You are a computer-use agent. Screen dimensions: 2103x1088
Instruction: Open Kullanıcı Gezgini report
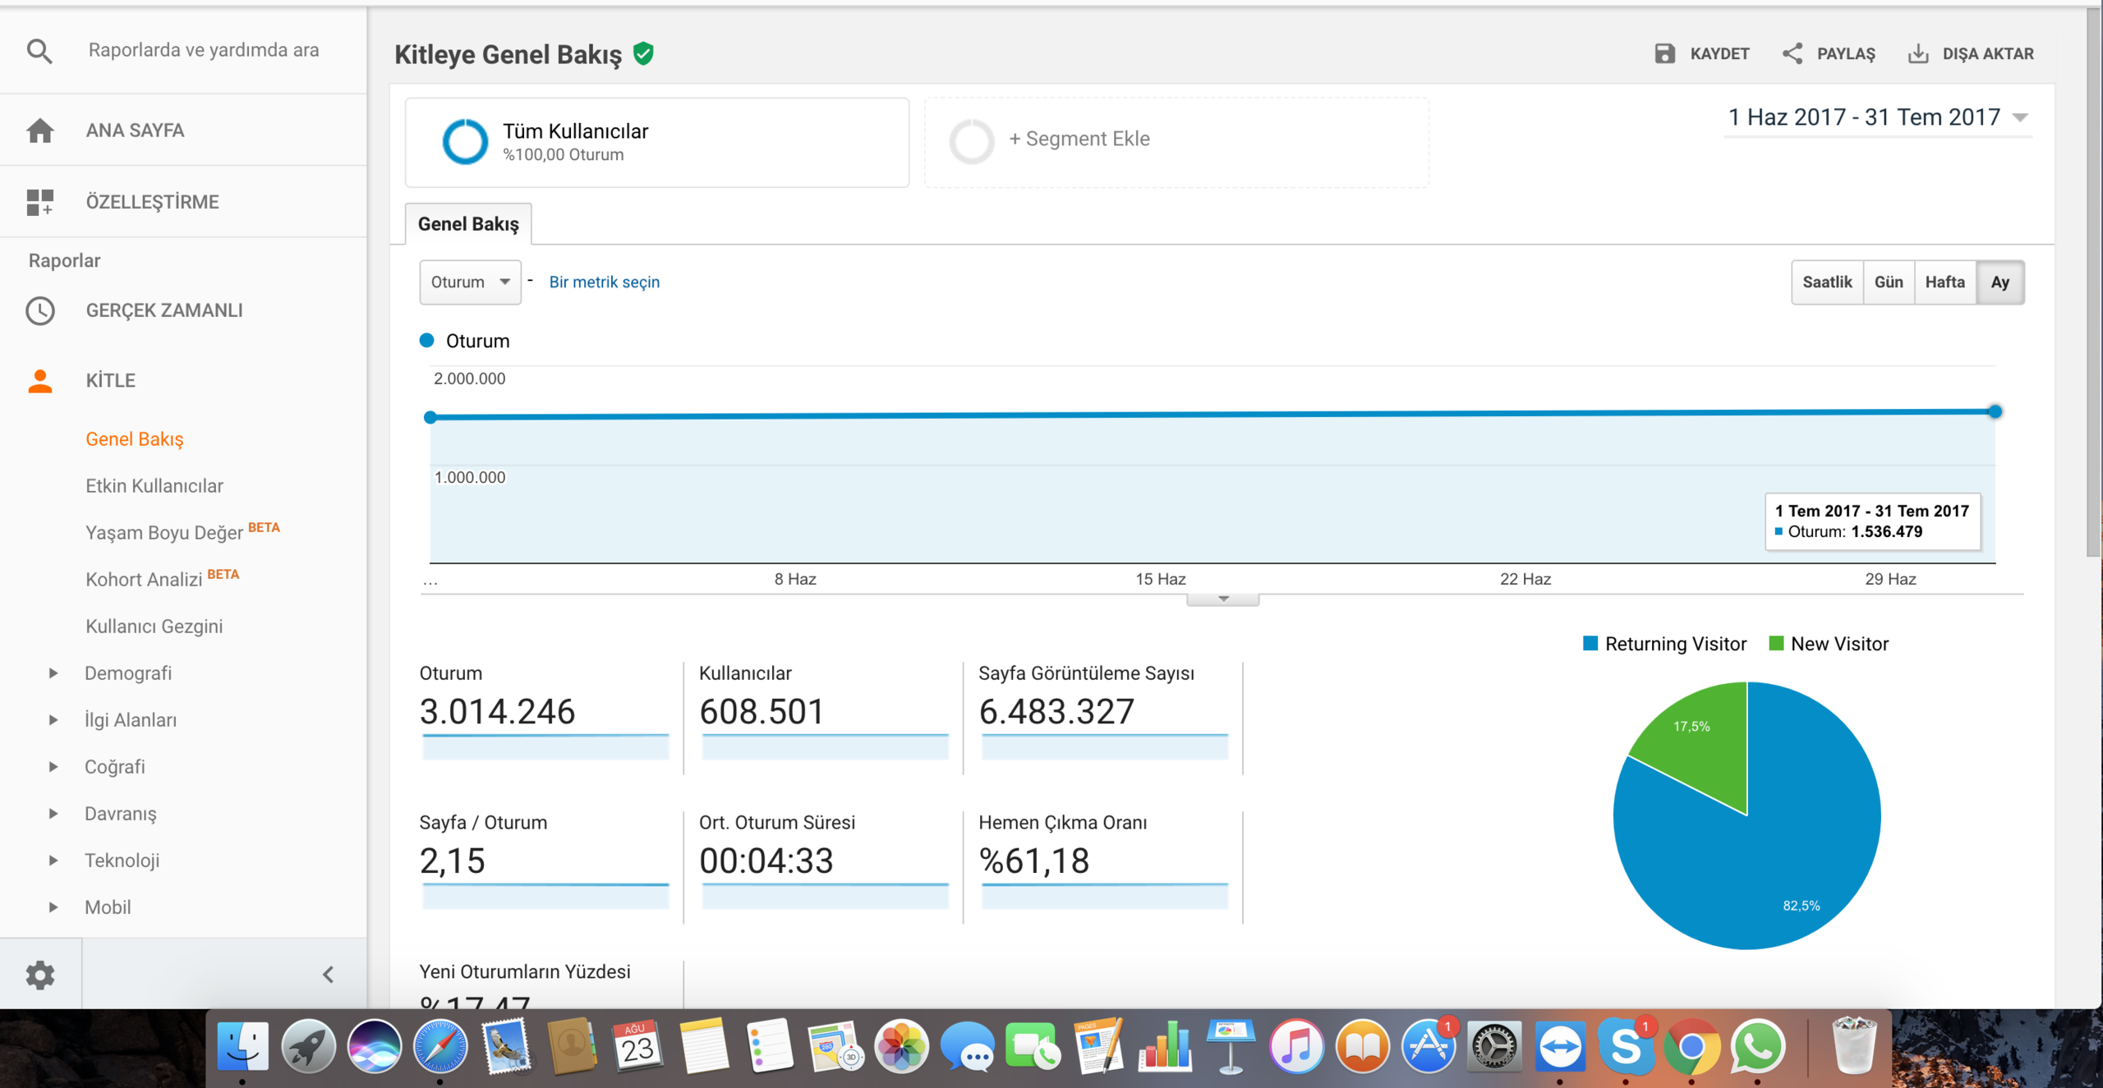[x=154, y=627]
